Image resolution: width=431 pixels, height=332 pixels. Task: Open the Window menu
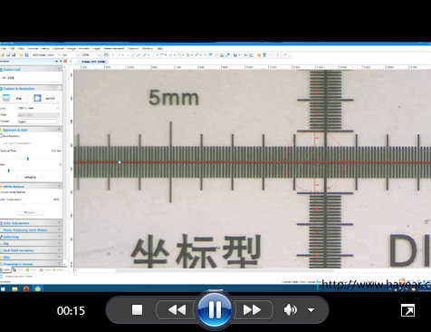(148, 48)
